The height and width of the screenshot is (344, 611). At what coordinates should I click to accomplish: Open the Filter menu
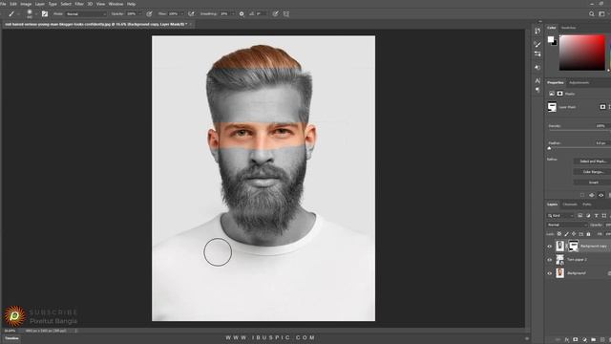pyautogui.click(x=79, y=4)
